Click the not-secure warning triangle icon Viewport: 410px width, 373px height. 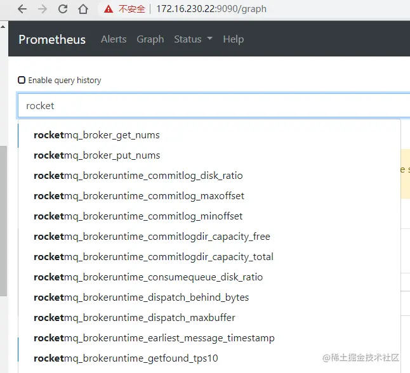pos(109,9)
